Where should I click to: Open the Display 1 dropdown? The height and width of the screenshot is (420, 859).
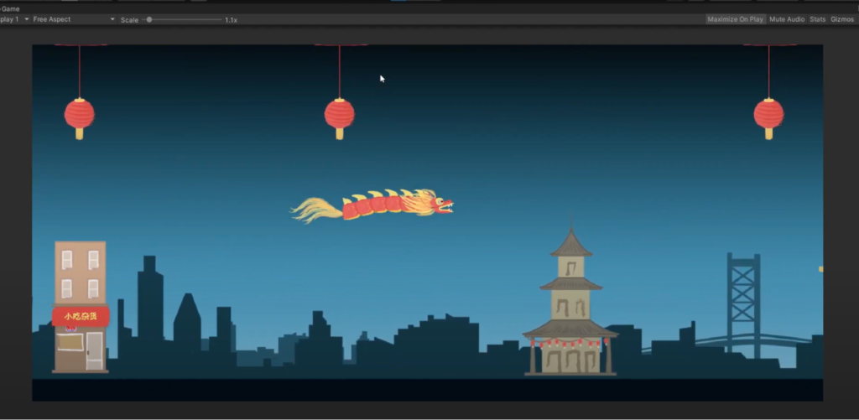click(15, 19)
